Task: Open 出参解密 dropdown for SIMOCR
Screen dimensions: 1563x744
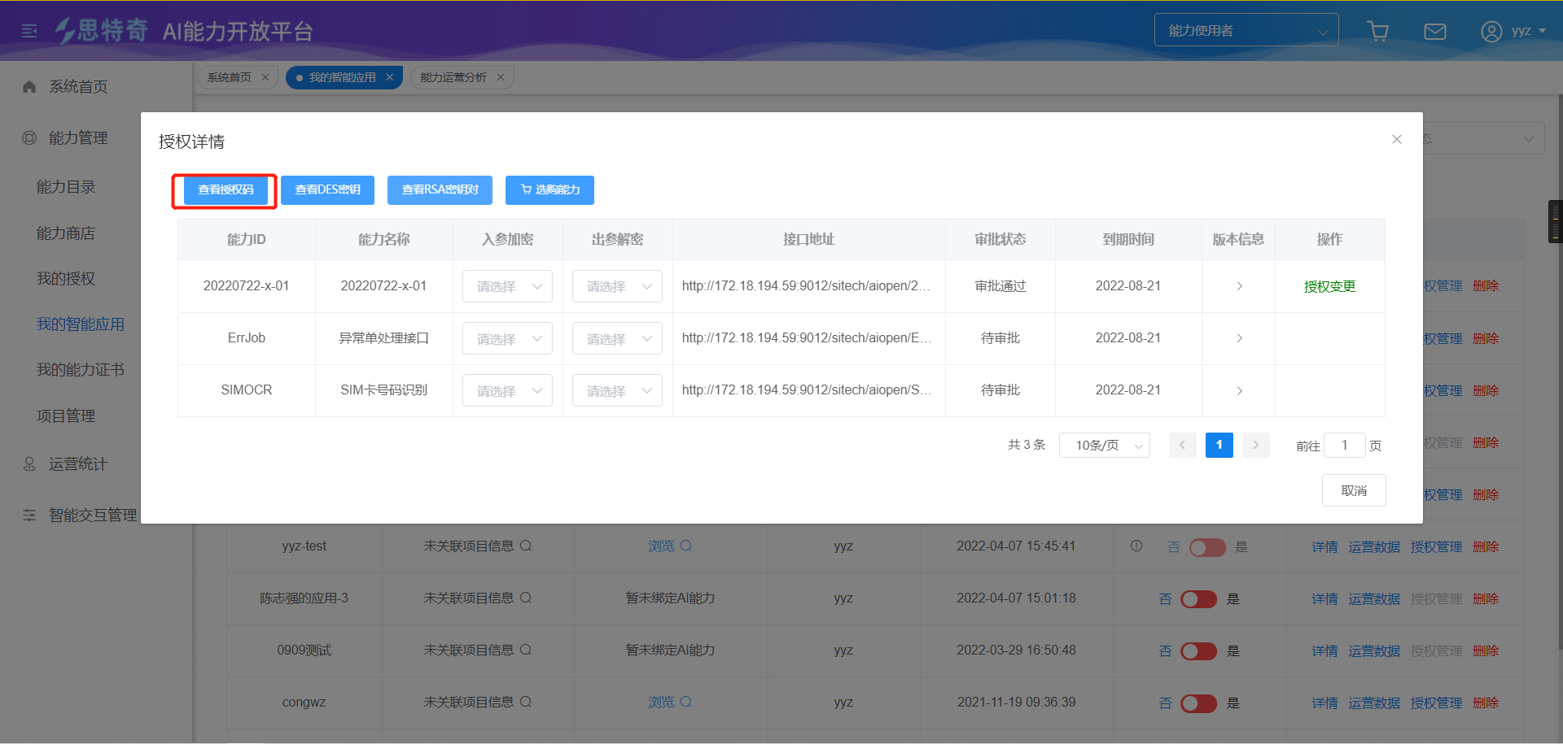Action: tap(617, 390)
